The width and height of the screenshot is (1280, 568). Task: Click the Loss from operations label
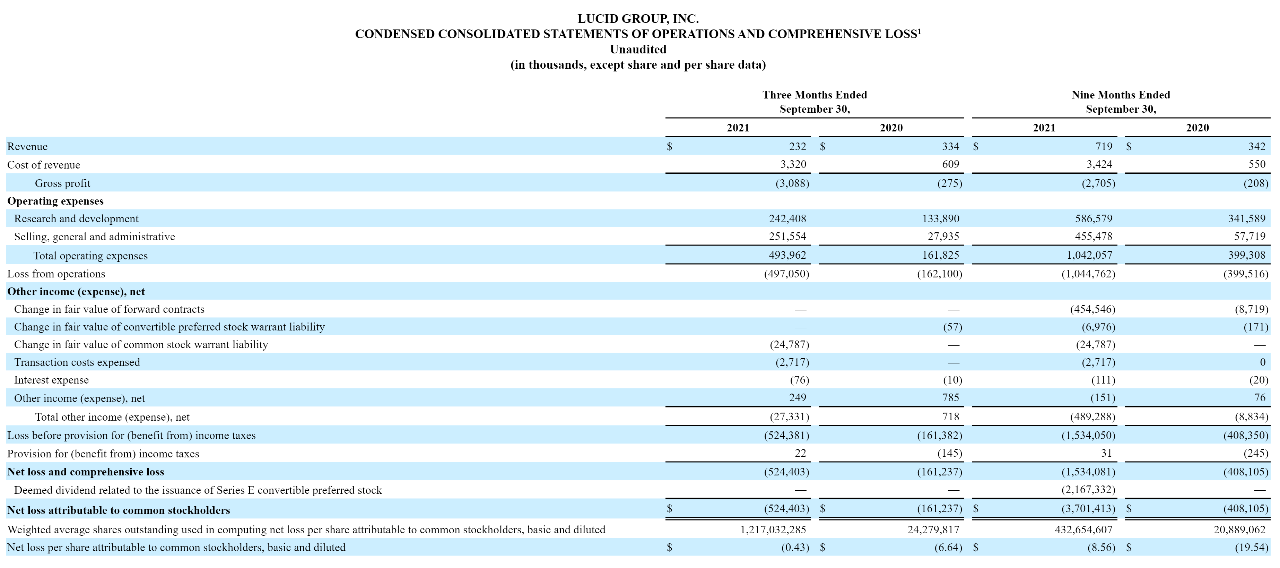click(56, 274)
